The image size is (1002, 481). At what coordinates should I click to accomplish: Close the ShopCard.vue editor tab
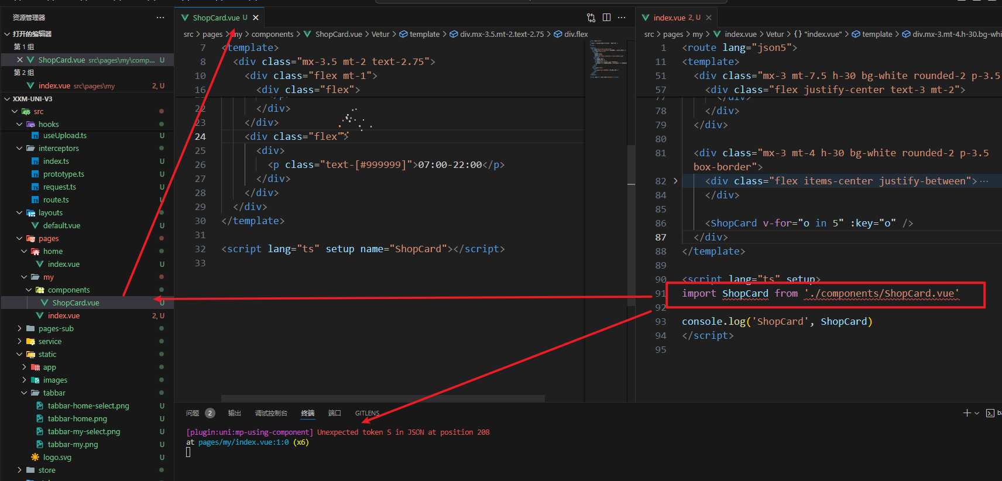tap(256, 18)
